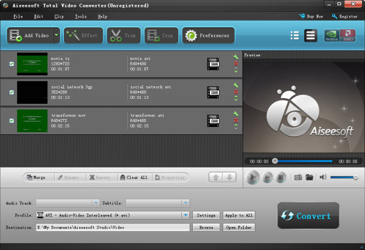Move item down with arrow button
Viewport: 365px width, 250px height.
point(229,177)
